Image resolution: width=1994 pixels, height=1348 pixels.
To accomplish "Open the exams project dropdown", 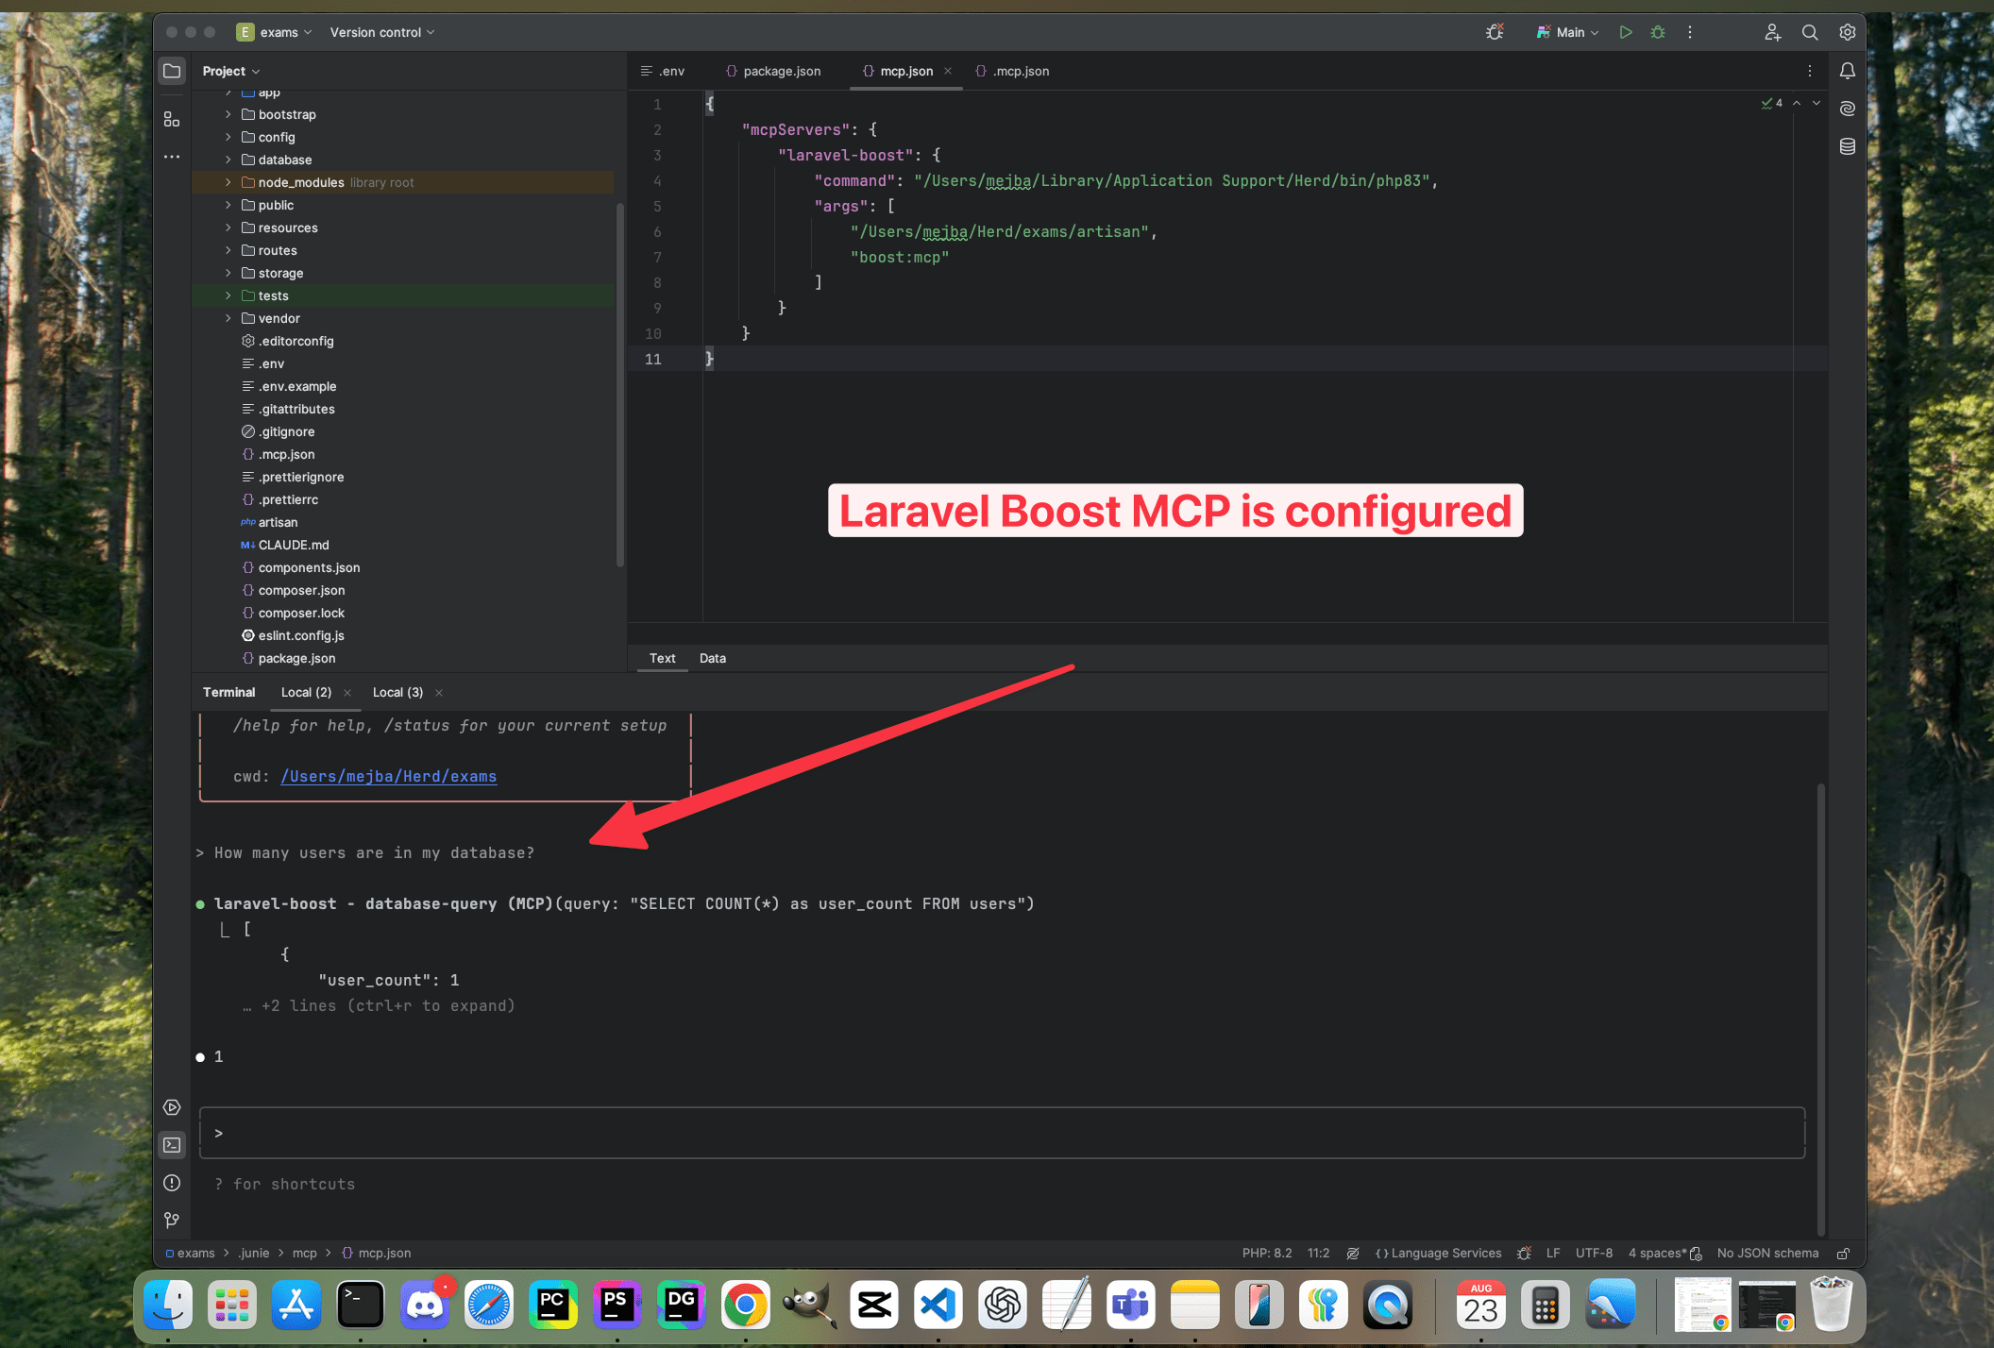I will pos(274,32).
